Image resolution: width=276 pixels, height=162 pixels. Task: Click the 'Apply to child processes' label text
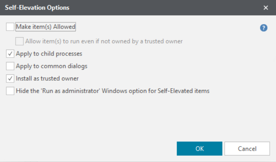pyautogui.click(x=49, y=54)
